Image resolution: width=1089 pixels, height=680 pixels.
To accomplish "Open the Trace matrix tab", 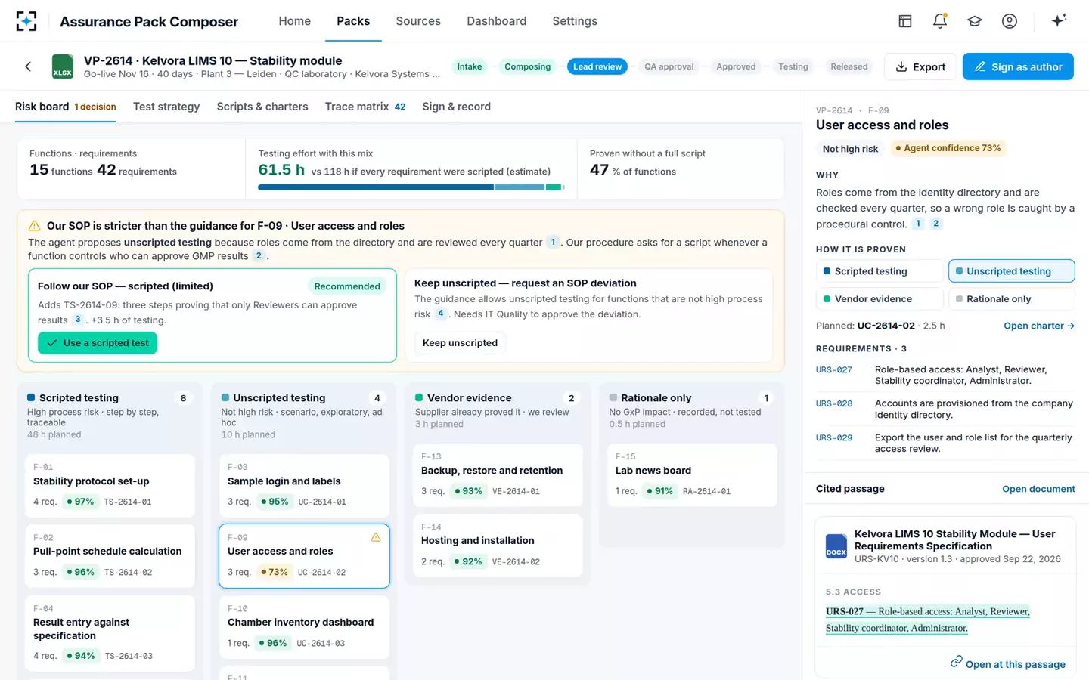I will pos(365,107).
